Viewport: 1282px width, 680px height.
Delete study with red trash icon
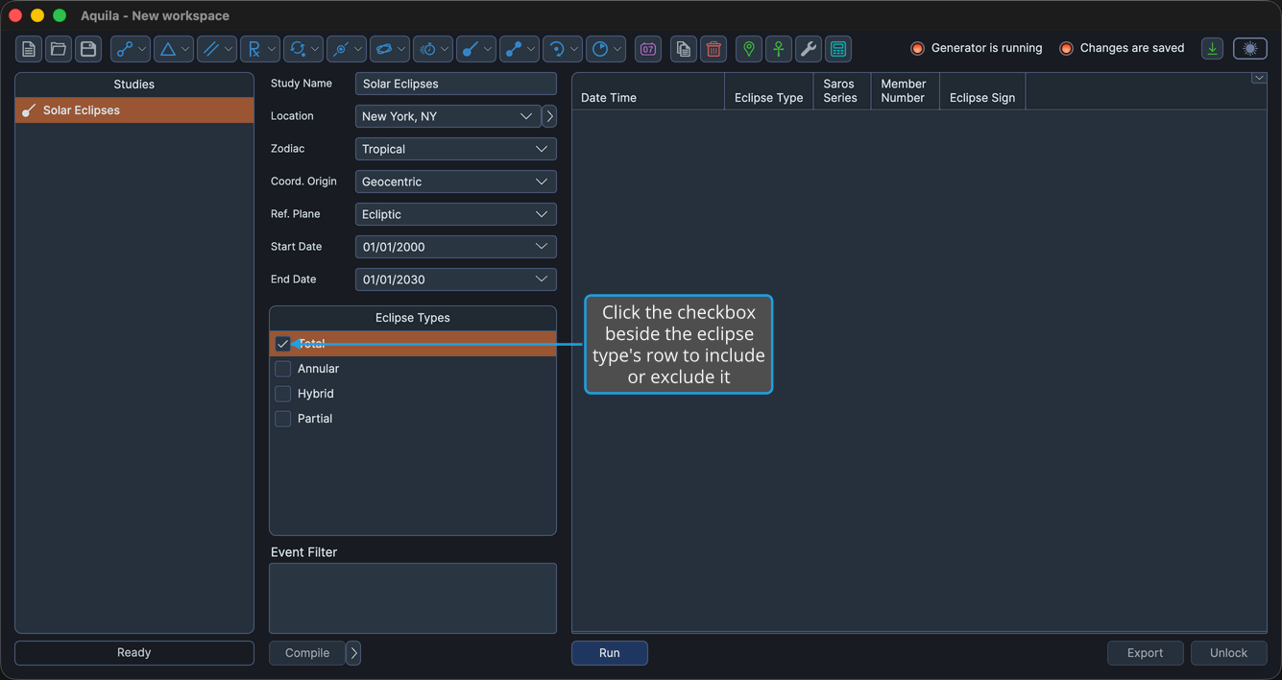pos(714,49)
